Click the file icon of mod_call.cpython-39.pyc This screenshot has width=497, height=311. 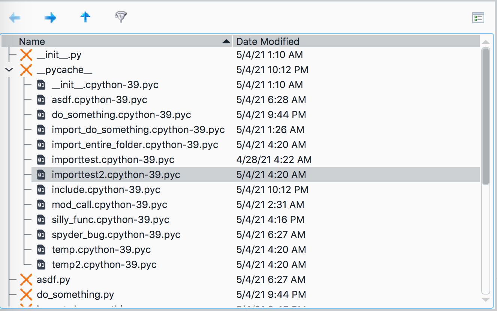pos(41,205)
